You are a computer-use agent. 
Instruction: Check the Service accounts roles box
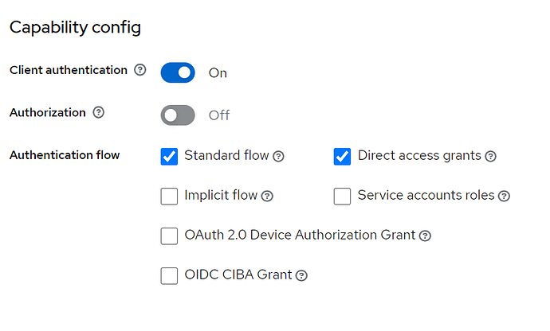342,196
